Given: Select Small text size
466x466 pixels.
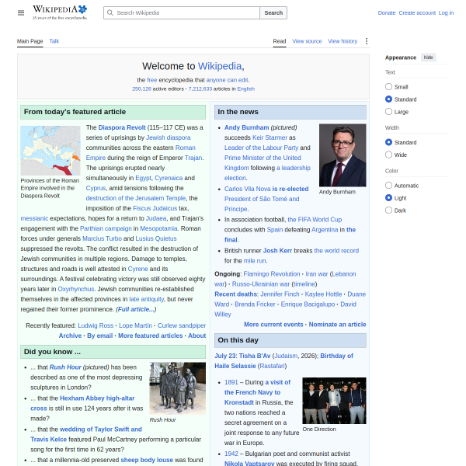Looking at the screenshot, I should (388, 86).
